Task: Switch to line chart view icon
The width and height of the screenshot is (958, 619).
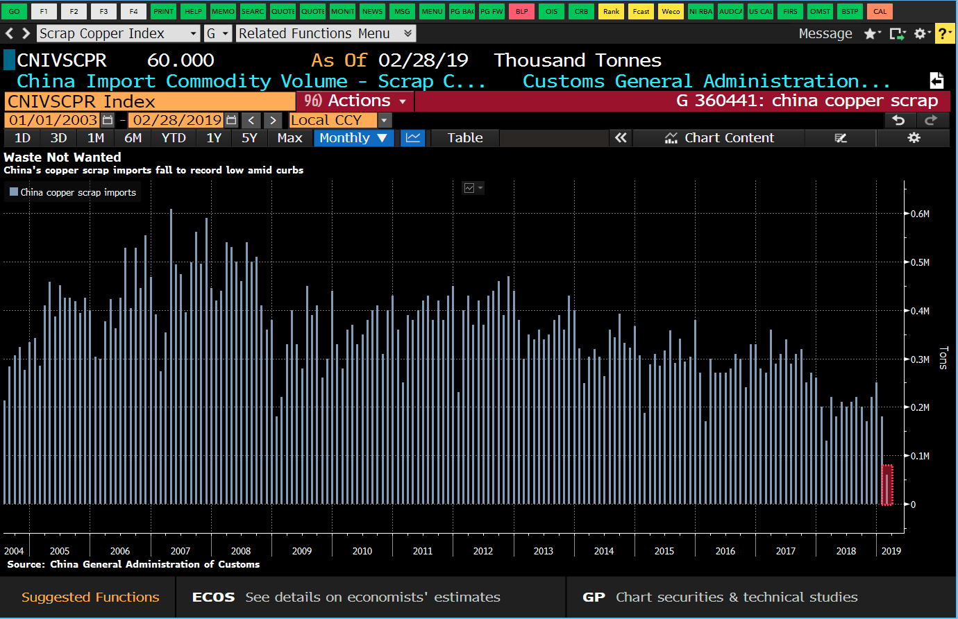Action: point(413,138)
